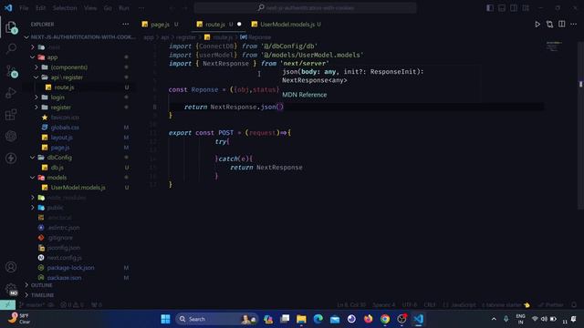Open the File menu
This screenshot has height=328, width=584.
(x=24, y=8)
